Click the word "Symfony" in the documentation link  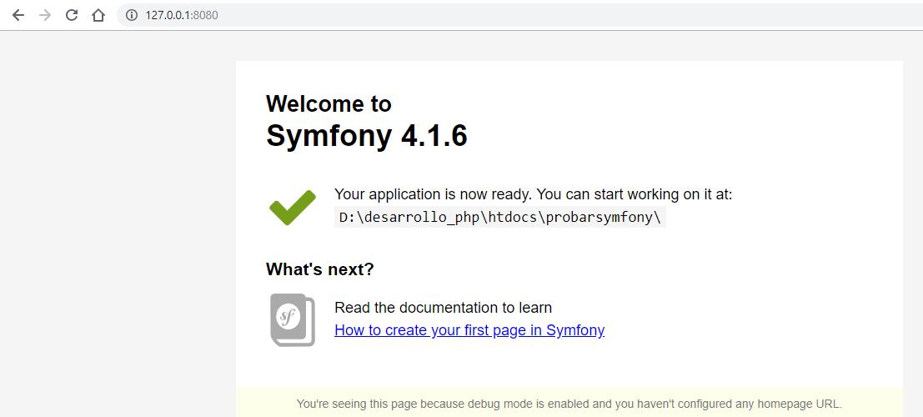pos(575,330)
